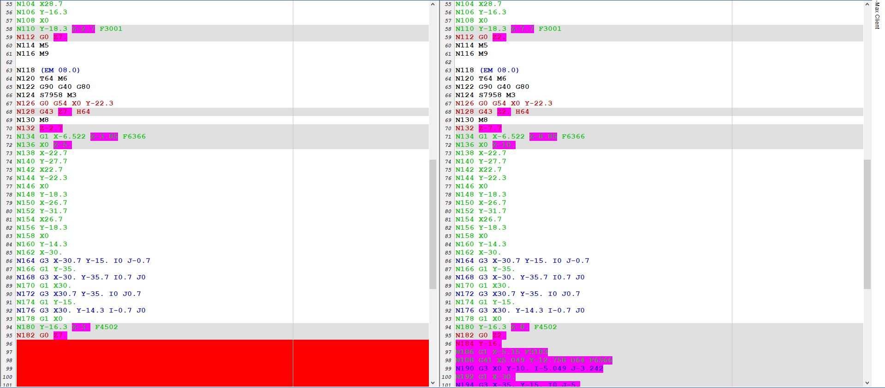Image resolution: width=885 pixels, height=388 pixels.
Task: Click the left pane scroll-up arrow
Action: coord(433,4)
